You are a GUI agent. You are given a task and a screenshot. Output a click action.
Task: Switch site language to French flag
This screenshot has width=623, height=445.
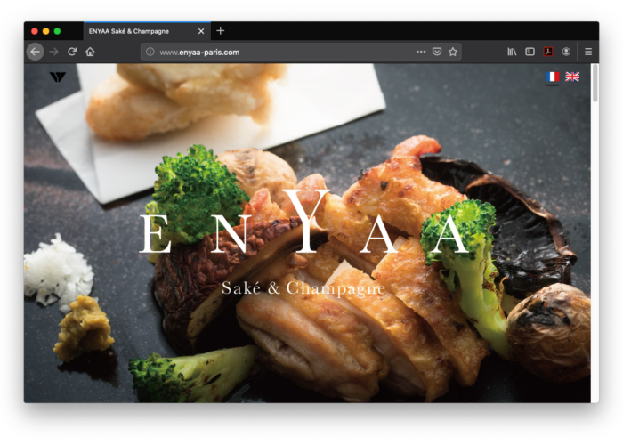(553, 77)
